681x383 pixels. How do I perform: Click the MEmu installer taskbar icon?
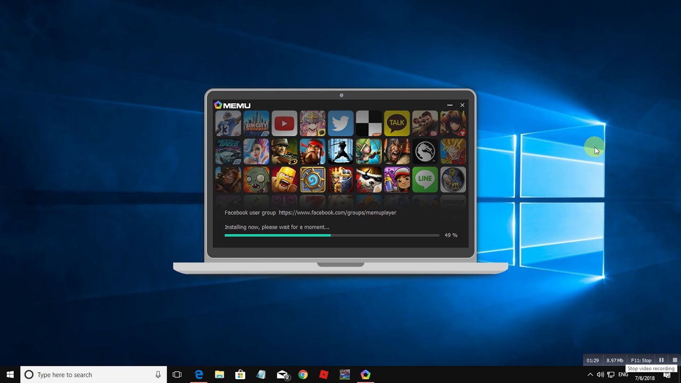pyautogui.click(x=366, y=374)
